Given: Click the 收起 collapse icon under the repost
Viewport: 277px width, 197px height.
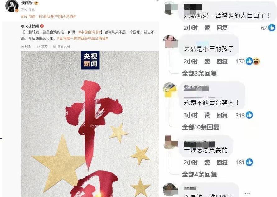Looking at the screenshot, I should (23, 47).
